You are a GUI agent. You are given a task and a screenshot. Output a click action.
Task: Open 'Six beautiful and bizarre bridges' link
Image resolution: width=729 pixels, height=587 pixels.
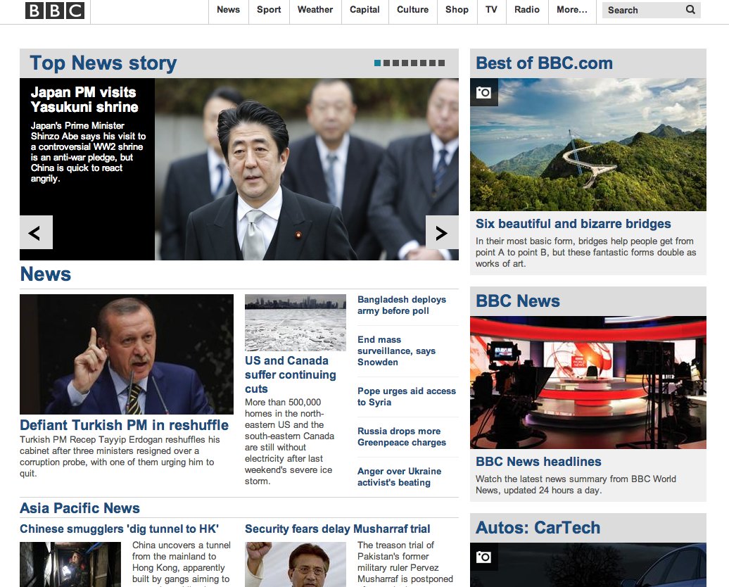click(x=573, y=224)
